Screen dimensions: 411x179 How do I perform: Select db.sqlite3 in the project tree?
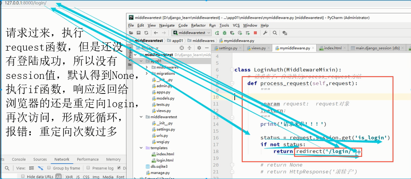click(x=159, y=167)
